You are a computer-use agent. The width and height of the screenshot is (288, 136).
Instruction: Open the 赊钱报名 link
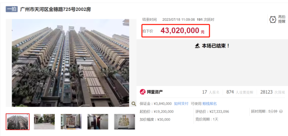pos(210,104)
